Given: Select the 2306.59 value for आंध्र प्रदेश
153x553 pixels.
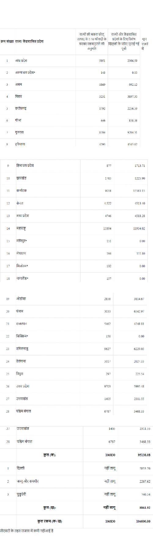Looking at the screenshot, I should coord(132,61).
